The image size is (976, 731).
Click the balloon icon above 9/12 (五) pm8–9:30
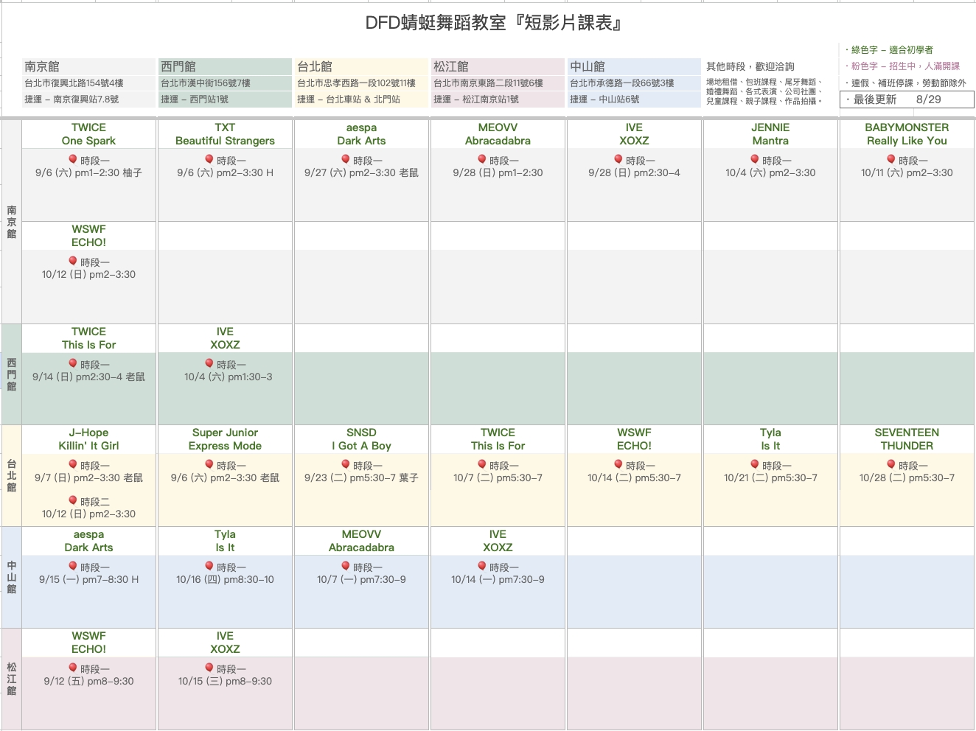coord(73,668)
